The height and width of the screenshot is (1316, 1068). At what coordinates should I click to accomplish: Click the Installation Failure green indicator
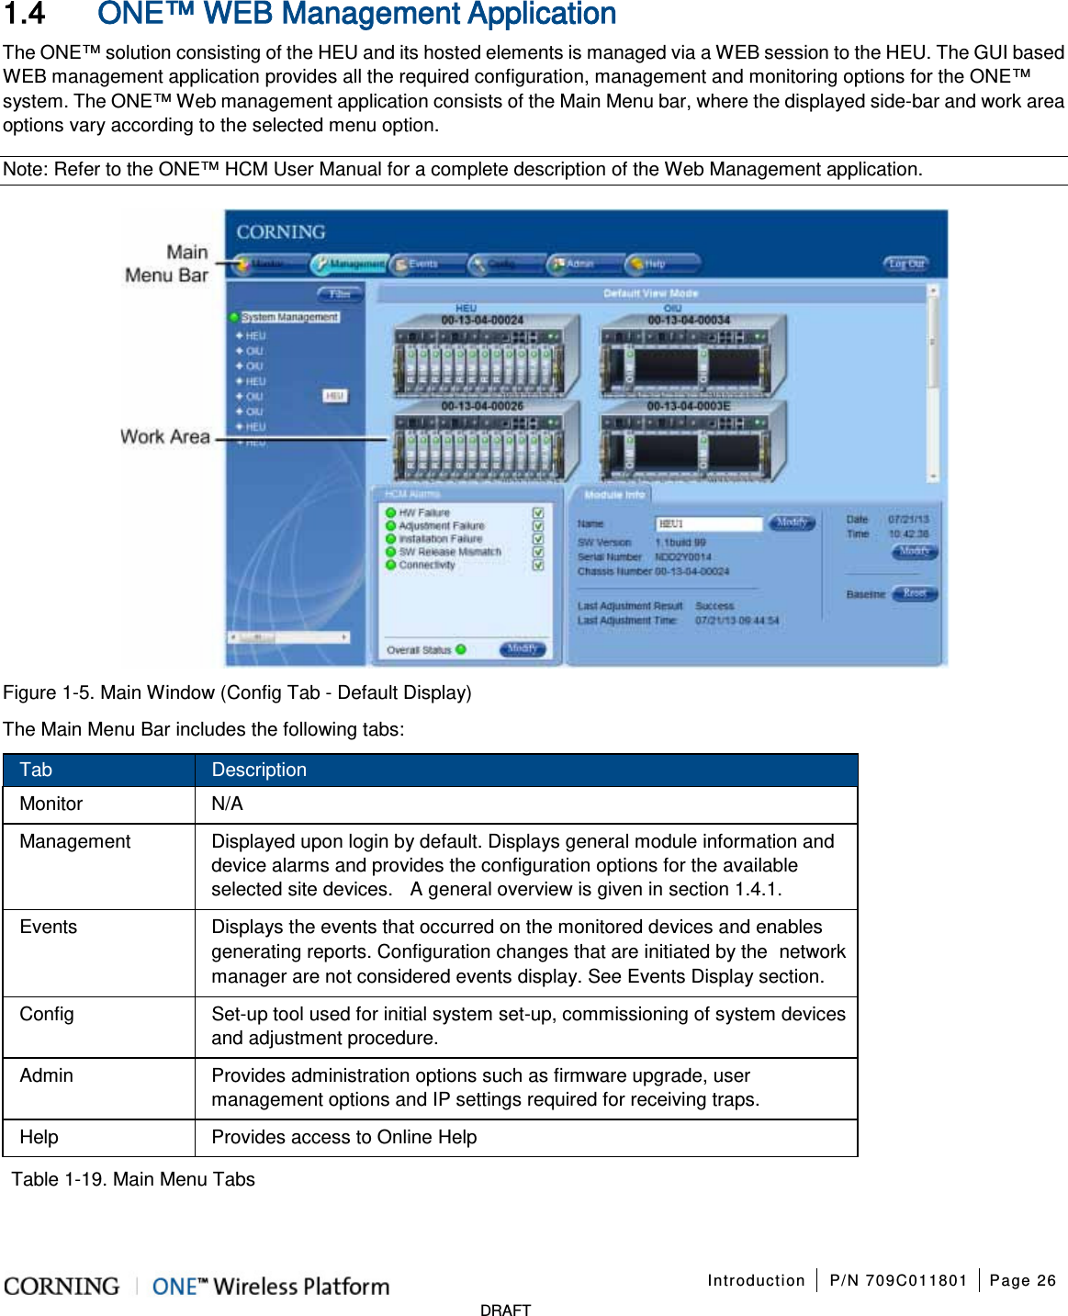point(391,539)
